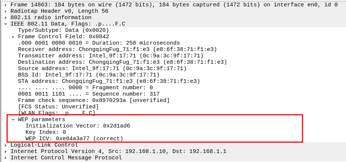
Task: Expand the Internet Protocol Version 4 section
Action: tap(6, 151)
